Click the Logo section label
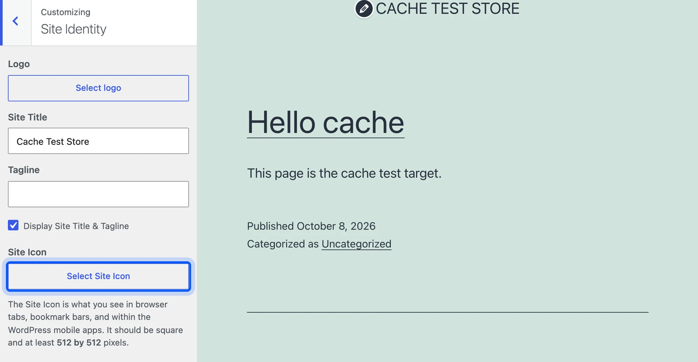Viewport: 698px width, 362px height. point(19,64)
